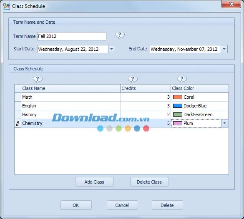Click the Class Name column header

click(x=70, y=88)
